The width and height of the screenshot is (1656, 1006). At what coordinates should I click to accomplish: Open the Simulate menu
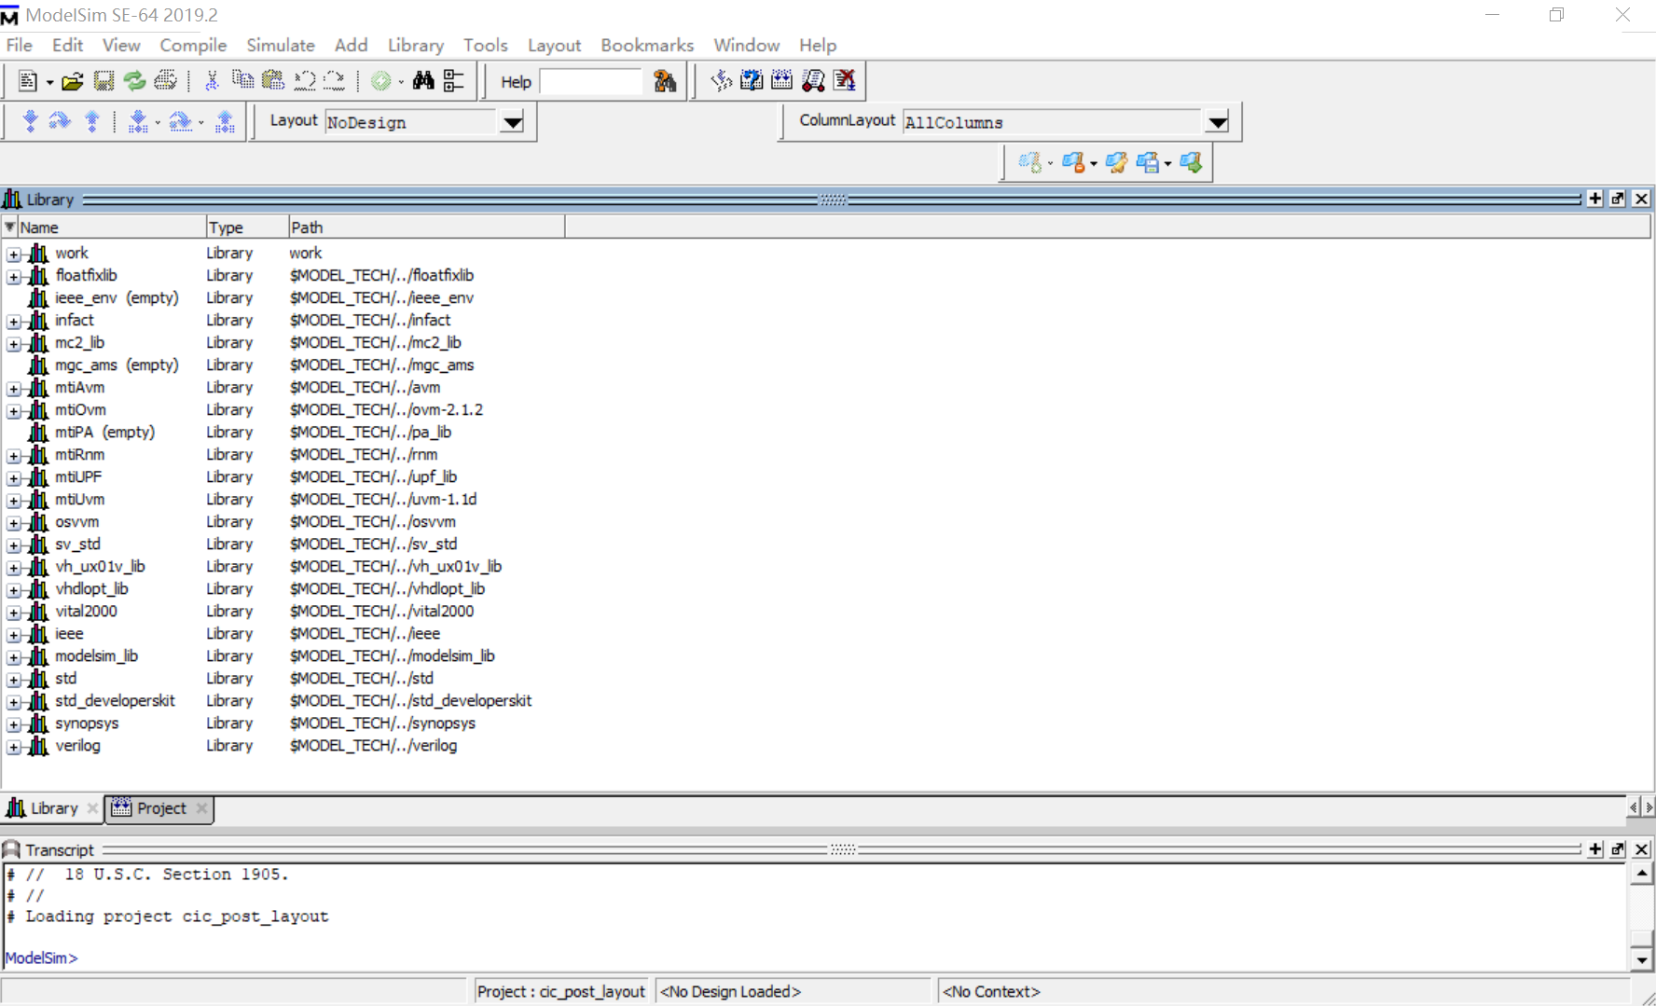[281, 45]
